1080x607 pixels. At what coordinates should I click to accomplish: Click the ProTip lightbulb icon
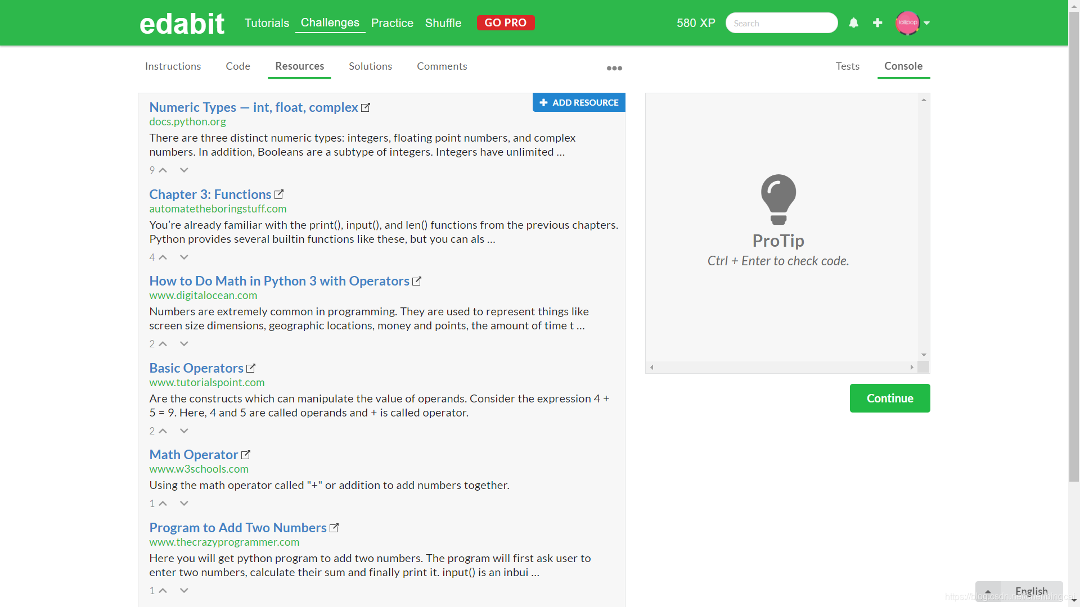pyautogui.click(x=778, y=196)
